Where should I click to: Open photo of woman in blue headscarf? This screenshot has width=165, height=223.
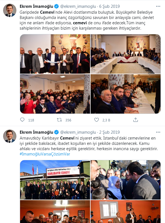tap(125, 180)
